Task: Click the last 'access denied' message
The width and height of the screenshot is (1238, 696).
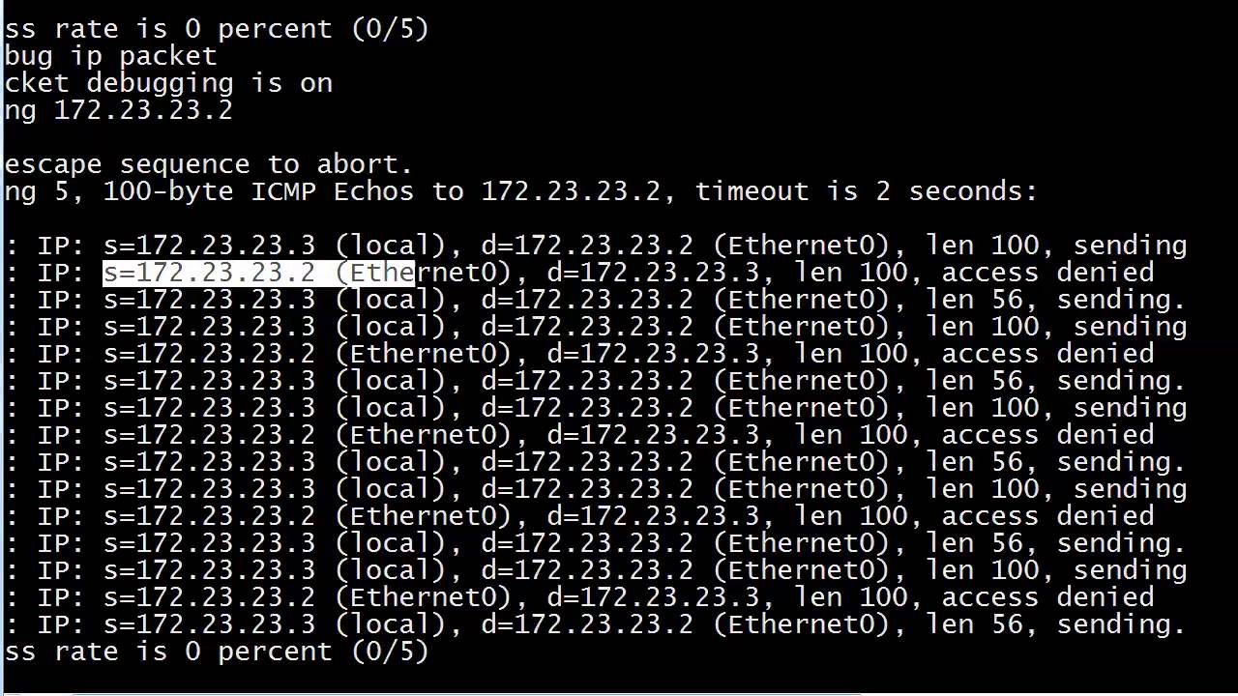Action: coord(1047,598)
